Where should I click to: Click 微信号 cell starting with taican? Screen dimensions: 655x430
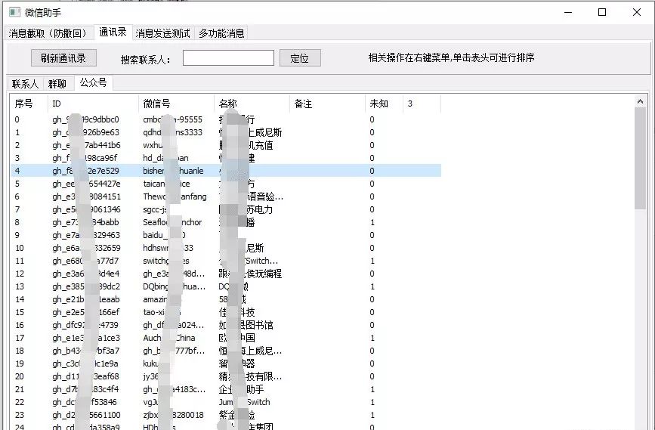[x=166, y=184]
